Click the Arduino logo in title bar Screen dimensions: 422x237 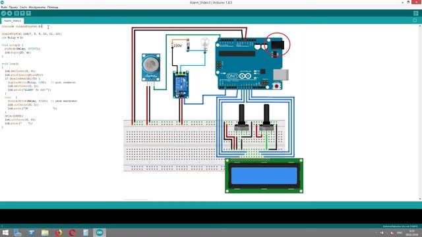pyautogui.click(x=2, y=2)
